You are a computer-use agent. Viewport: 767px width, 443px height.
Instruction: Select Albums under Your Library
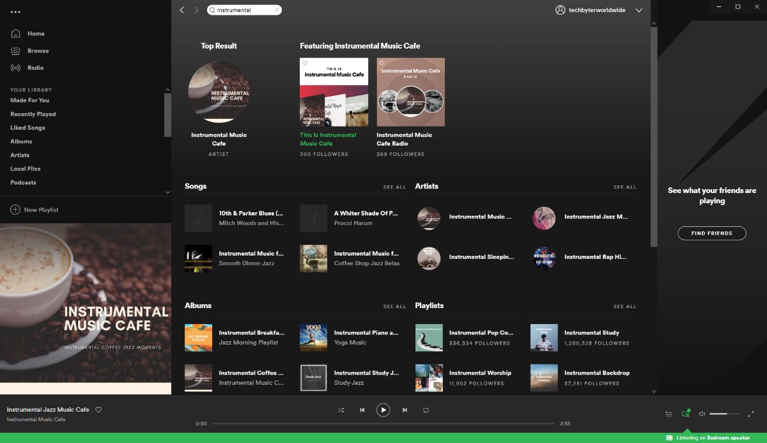[21, 141]
